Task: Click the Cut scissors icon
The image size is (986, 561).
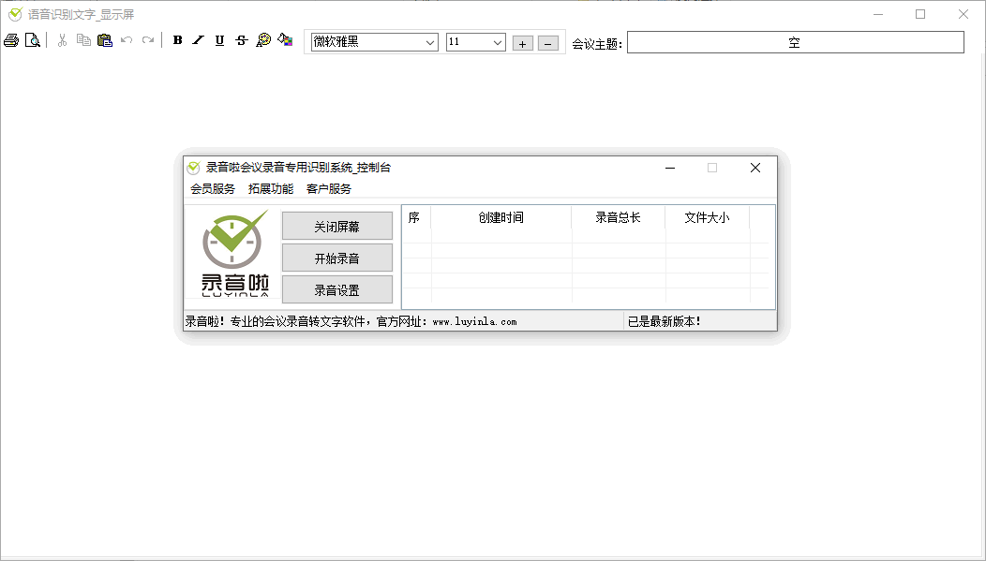Action: tap(62, 41)
